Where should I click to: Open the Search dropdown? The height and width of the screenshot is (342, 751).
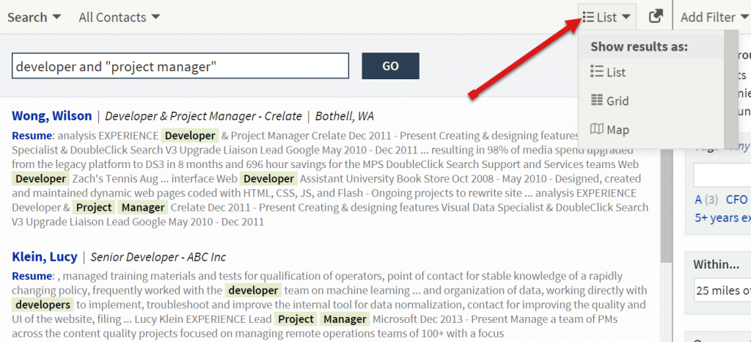34,17
